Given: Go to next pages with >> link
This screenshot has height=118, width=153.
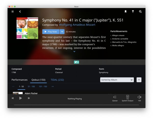Looking at the screenshot, I should [x=53, y=87].
